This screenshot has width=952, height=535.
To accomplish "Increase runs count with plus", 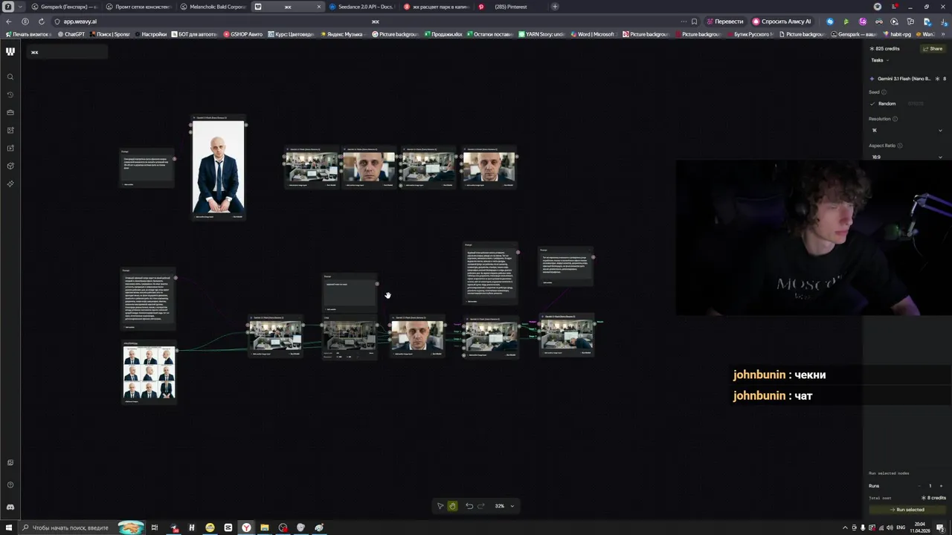I will click(x=940, y=486).
